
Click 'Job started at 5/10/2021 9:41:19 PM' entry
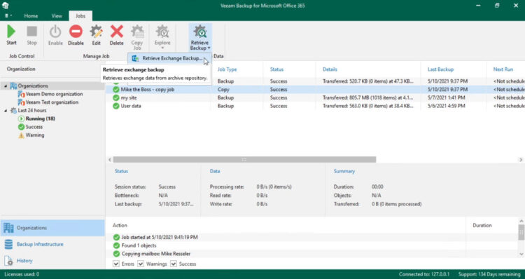point(160,237)
